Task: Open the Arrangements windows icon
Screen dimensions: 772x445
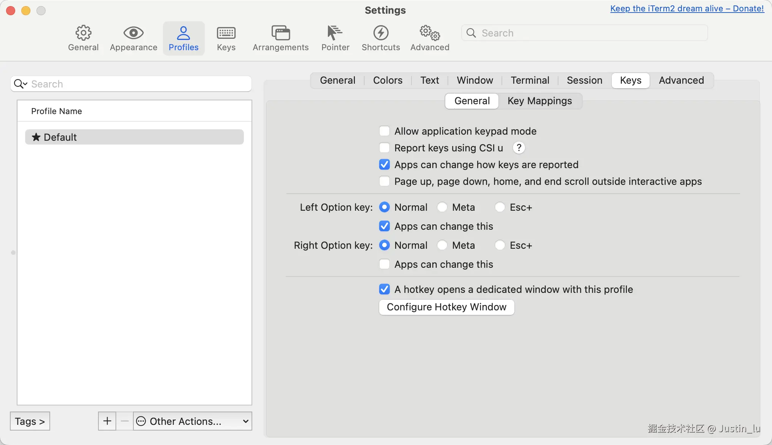Action: [280, 33]
